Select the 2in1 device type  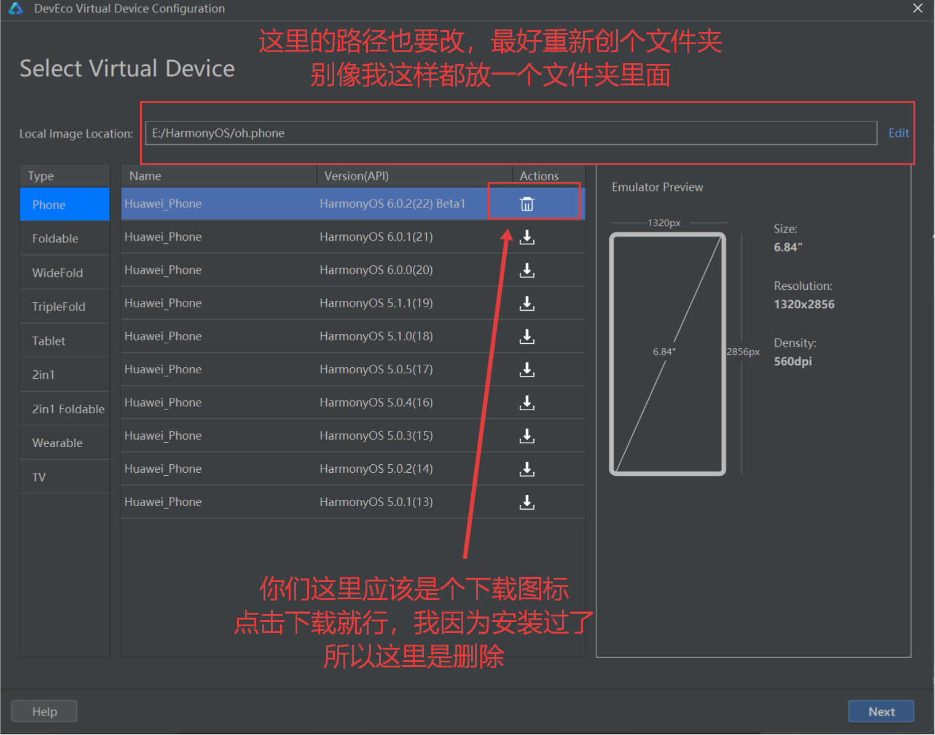point(65,375)
